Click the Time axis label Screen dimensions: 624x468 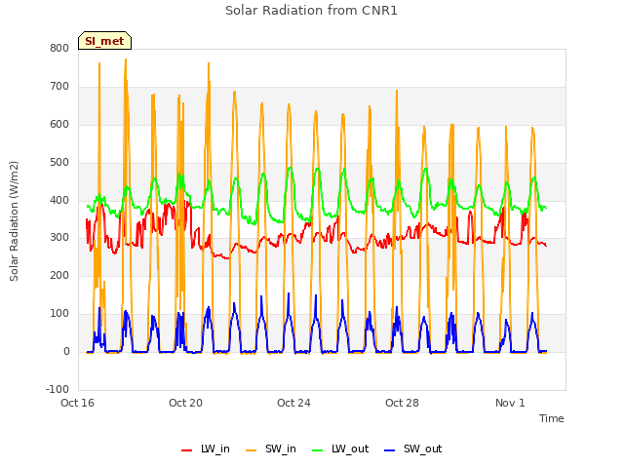(x=551, y=418)
